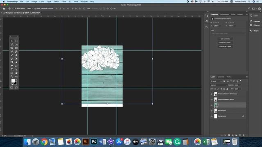Select the Frame tool

tap(16, 48)
